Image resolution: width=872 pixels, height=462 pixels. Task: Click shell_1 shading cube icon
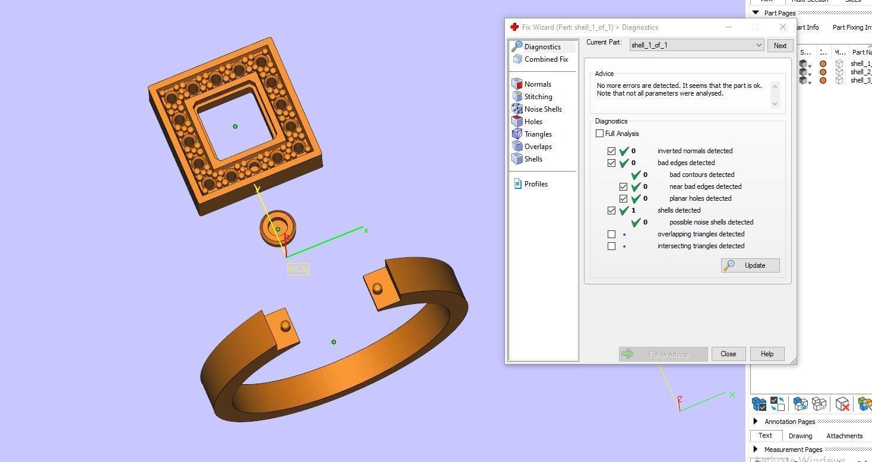803,64
